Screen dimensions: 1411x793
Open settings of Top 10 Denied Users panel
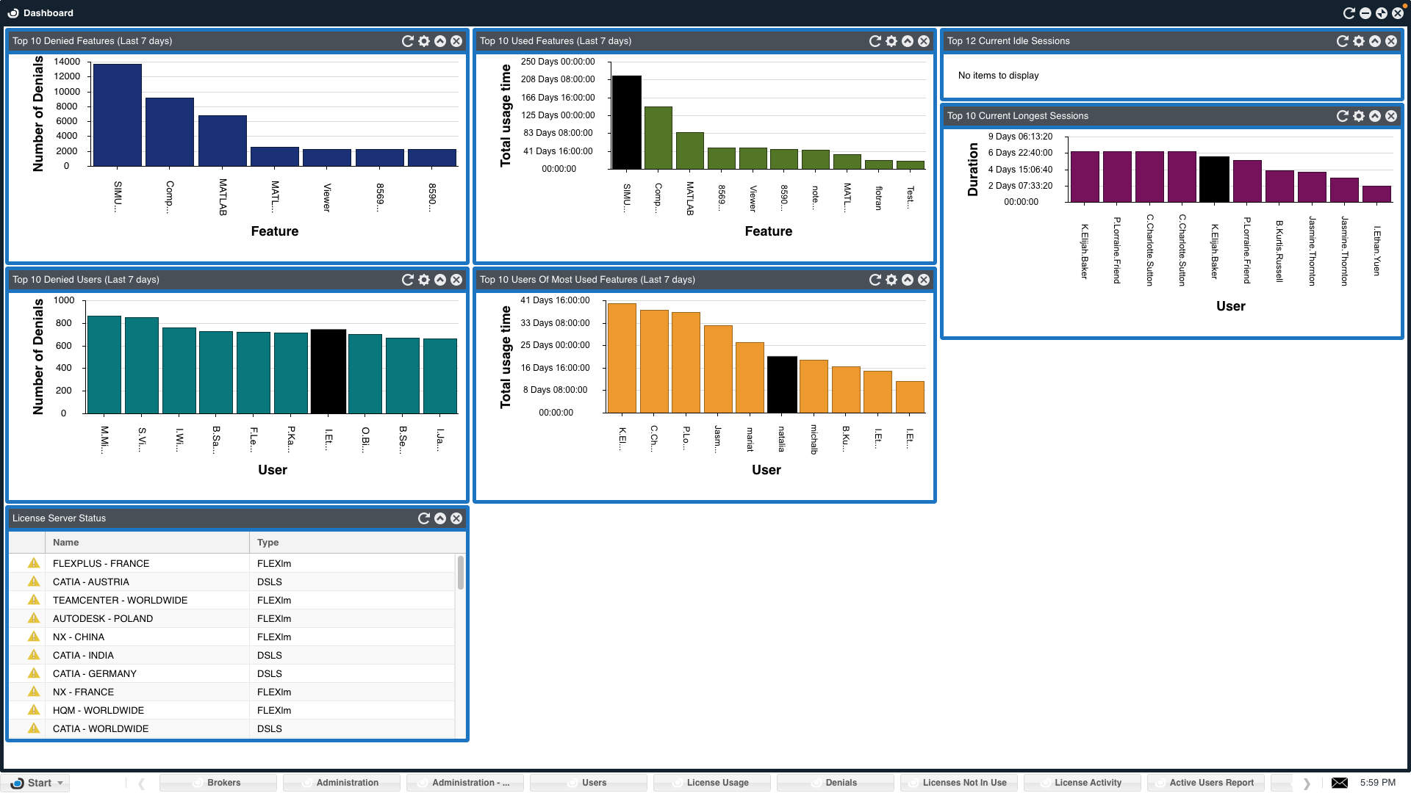point(423,280)
